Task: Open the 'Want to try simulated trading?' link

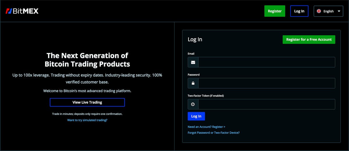Action: [x=87, y=120]
